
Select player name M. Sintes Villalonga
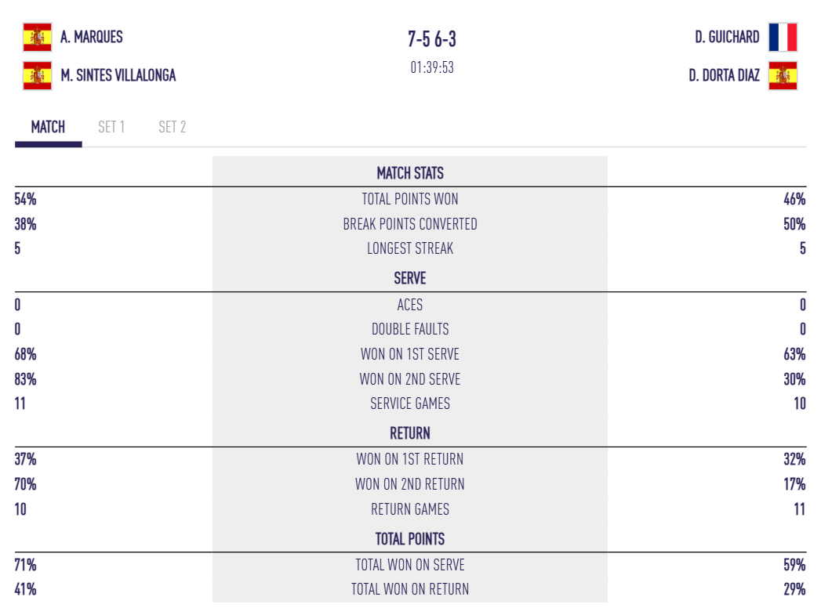pyautogui.click(x=118, y=76)
